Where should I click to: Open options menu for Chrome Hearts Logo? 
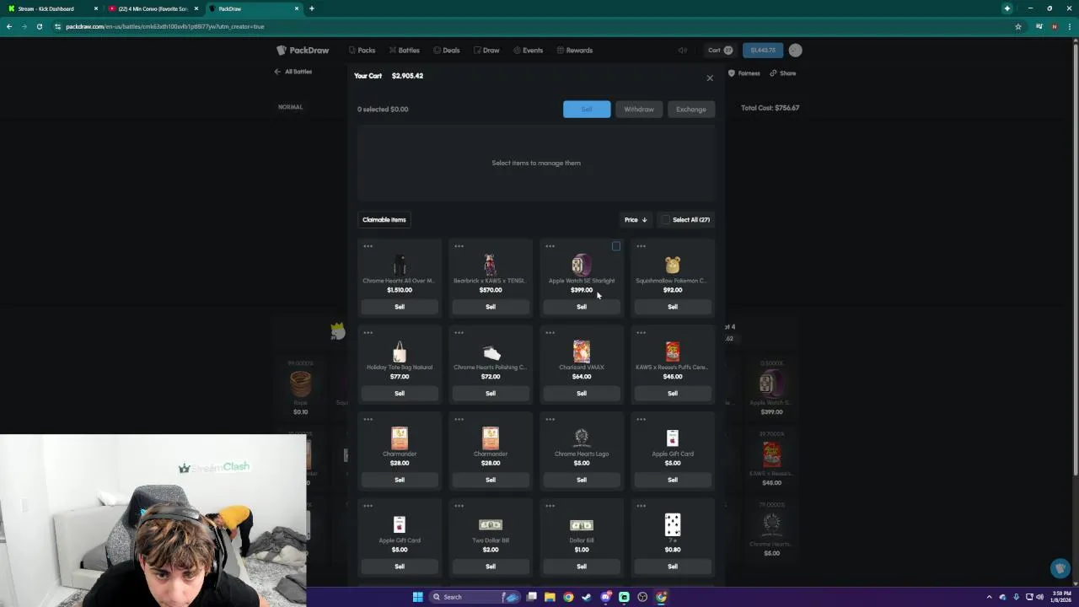[x=550, y=419]
